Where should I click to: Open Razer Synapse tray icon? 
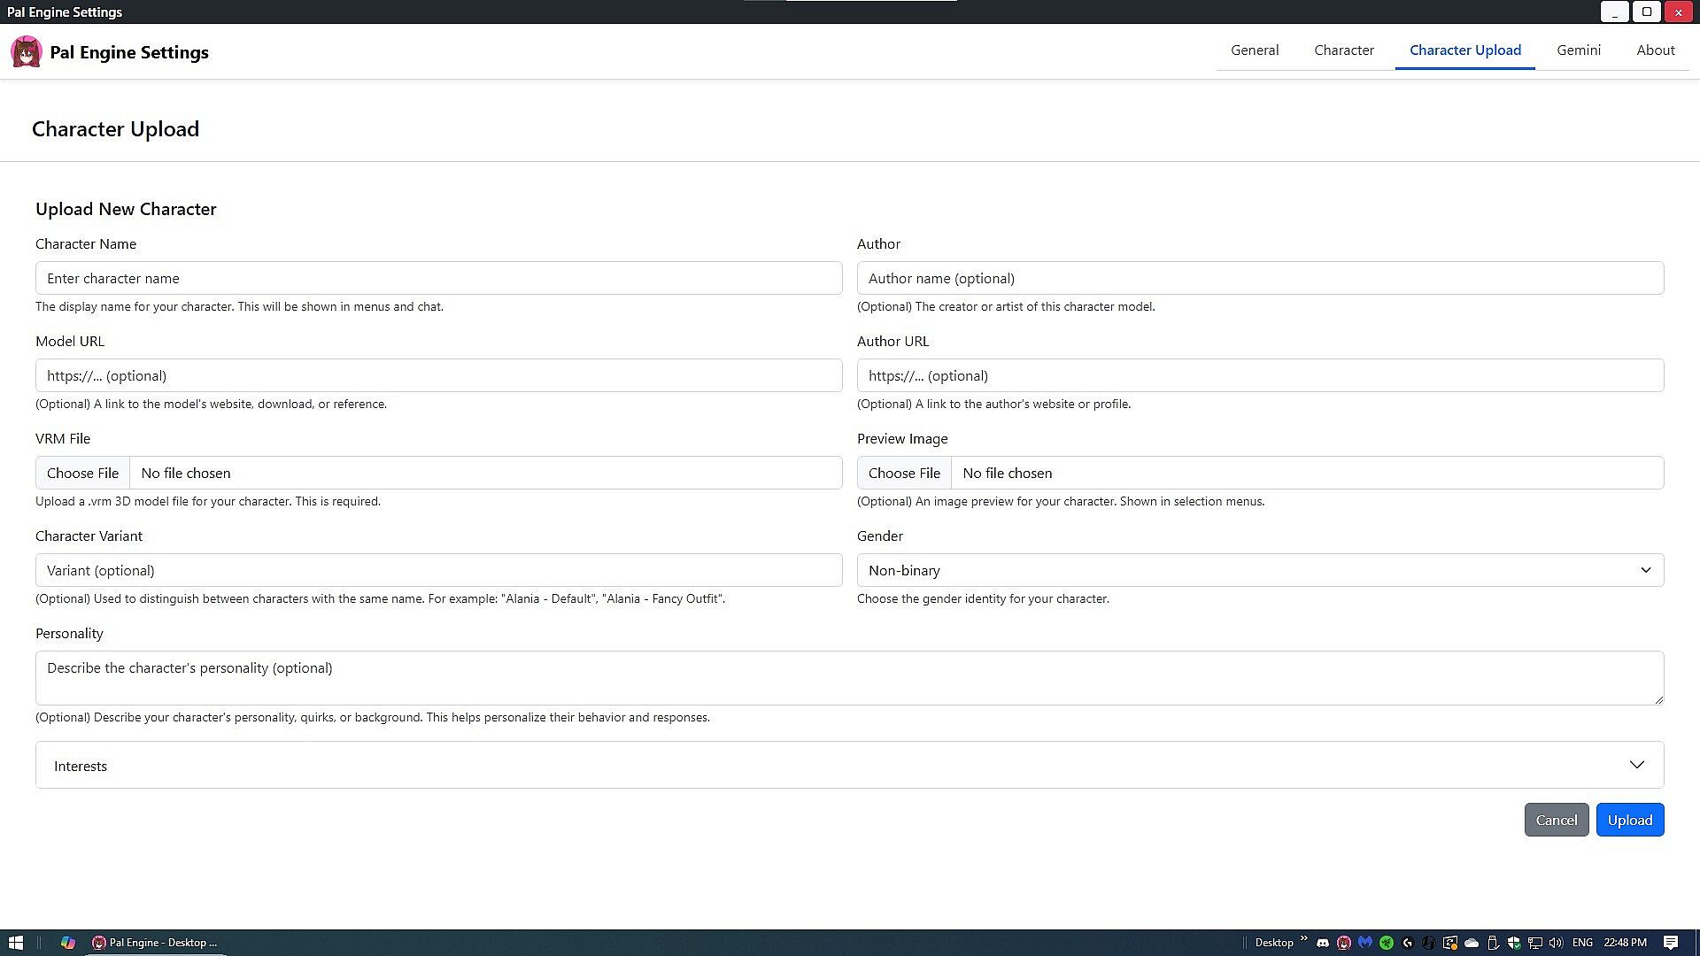pyautogui.click(x=1387, y=943)
